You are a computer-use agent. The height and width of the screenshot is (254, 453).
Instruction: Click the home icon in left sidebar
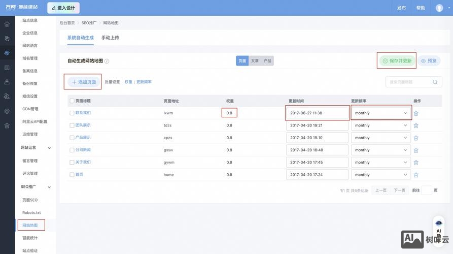[x=7, y=24]
